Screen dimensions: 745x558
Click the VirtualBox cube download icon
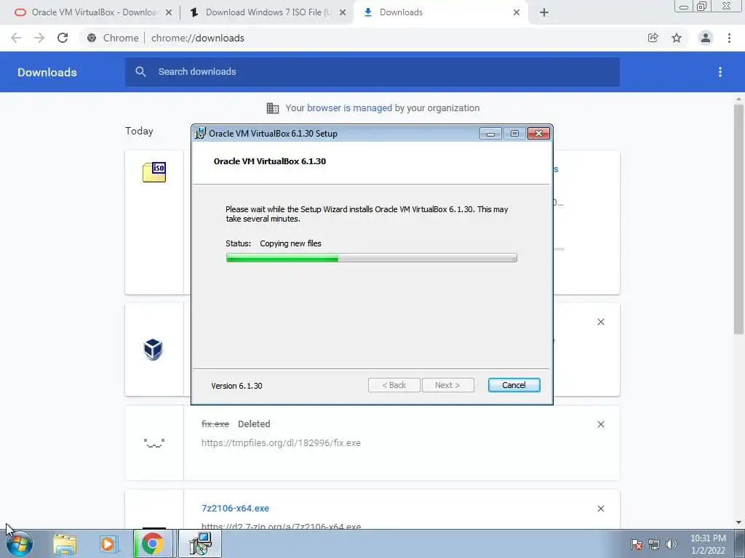(153, 349)
